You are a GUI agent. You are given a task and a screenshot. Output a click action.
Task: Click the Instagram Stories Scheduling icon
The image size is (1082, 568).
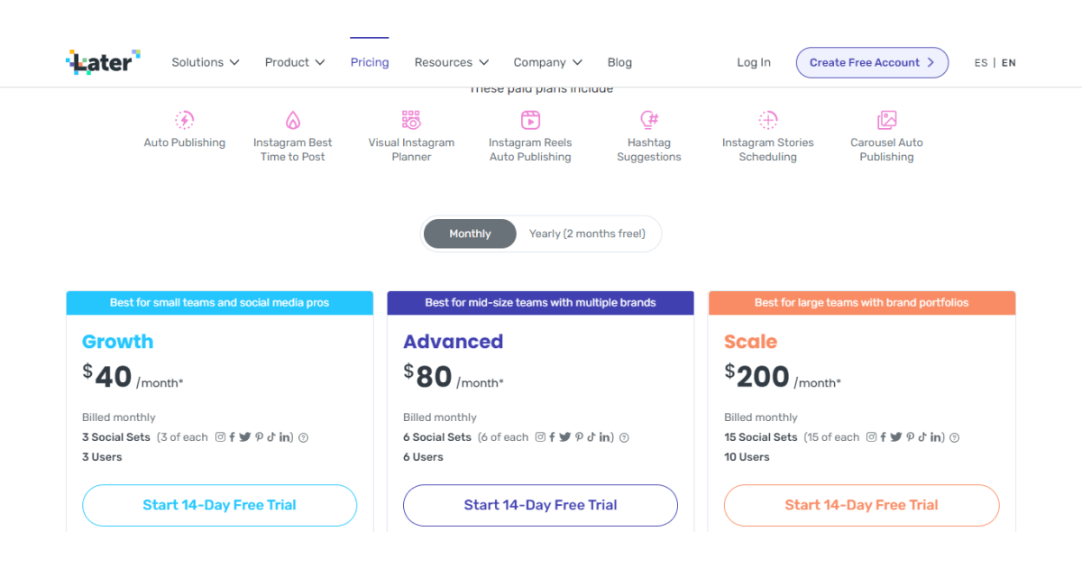pos(767,120)
